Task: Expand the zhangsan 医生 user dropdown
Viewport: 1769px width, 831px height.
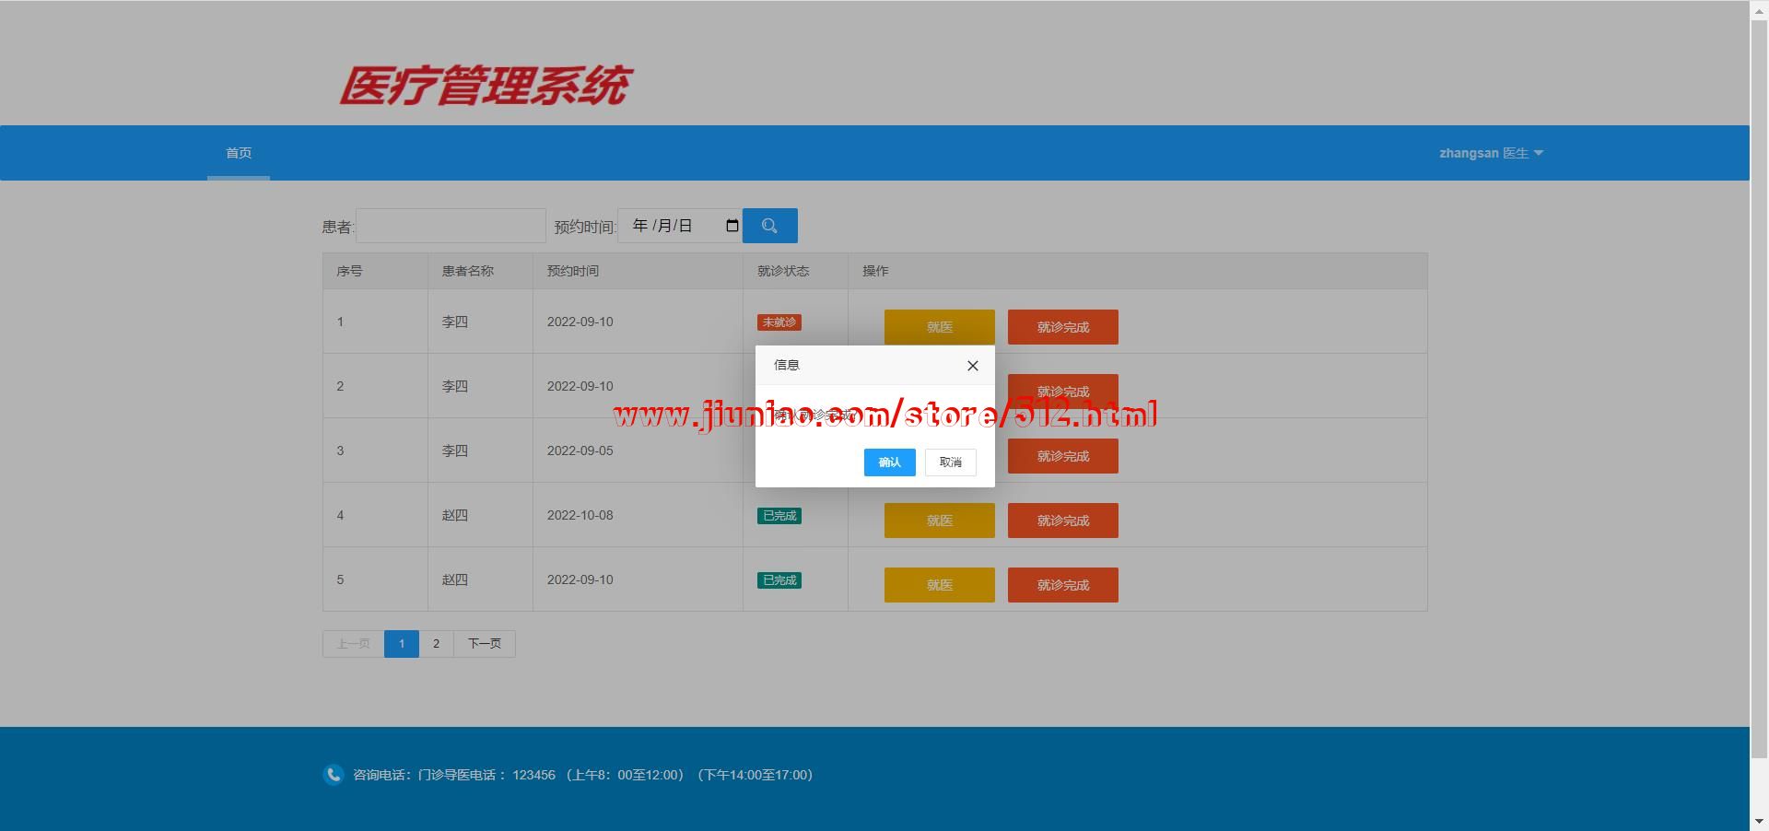Action: tap(1491, 153)
